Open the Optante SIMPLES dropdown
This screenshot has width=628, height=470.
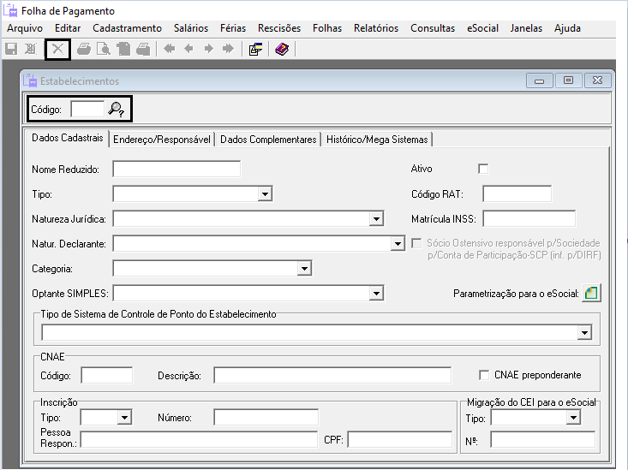[376, 294]
